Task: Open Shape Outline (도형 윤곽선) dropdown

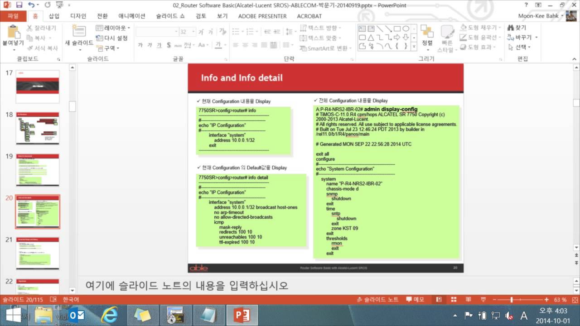Action: (x=481, y=38)
